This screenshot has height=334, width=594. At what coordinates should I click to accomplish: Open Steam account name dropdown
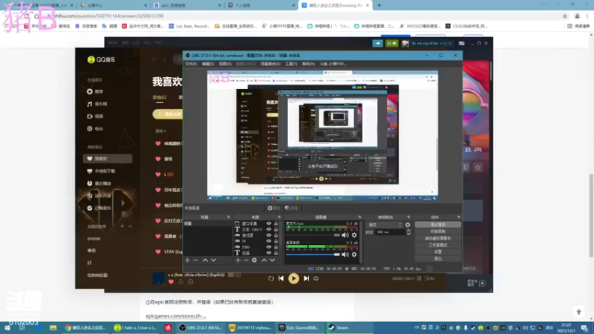432,43
